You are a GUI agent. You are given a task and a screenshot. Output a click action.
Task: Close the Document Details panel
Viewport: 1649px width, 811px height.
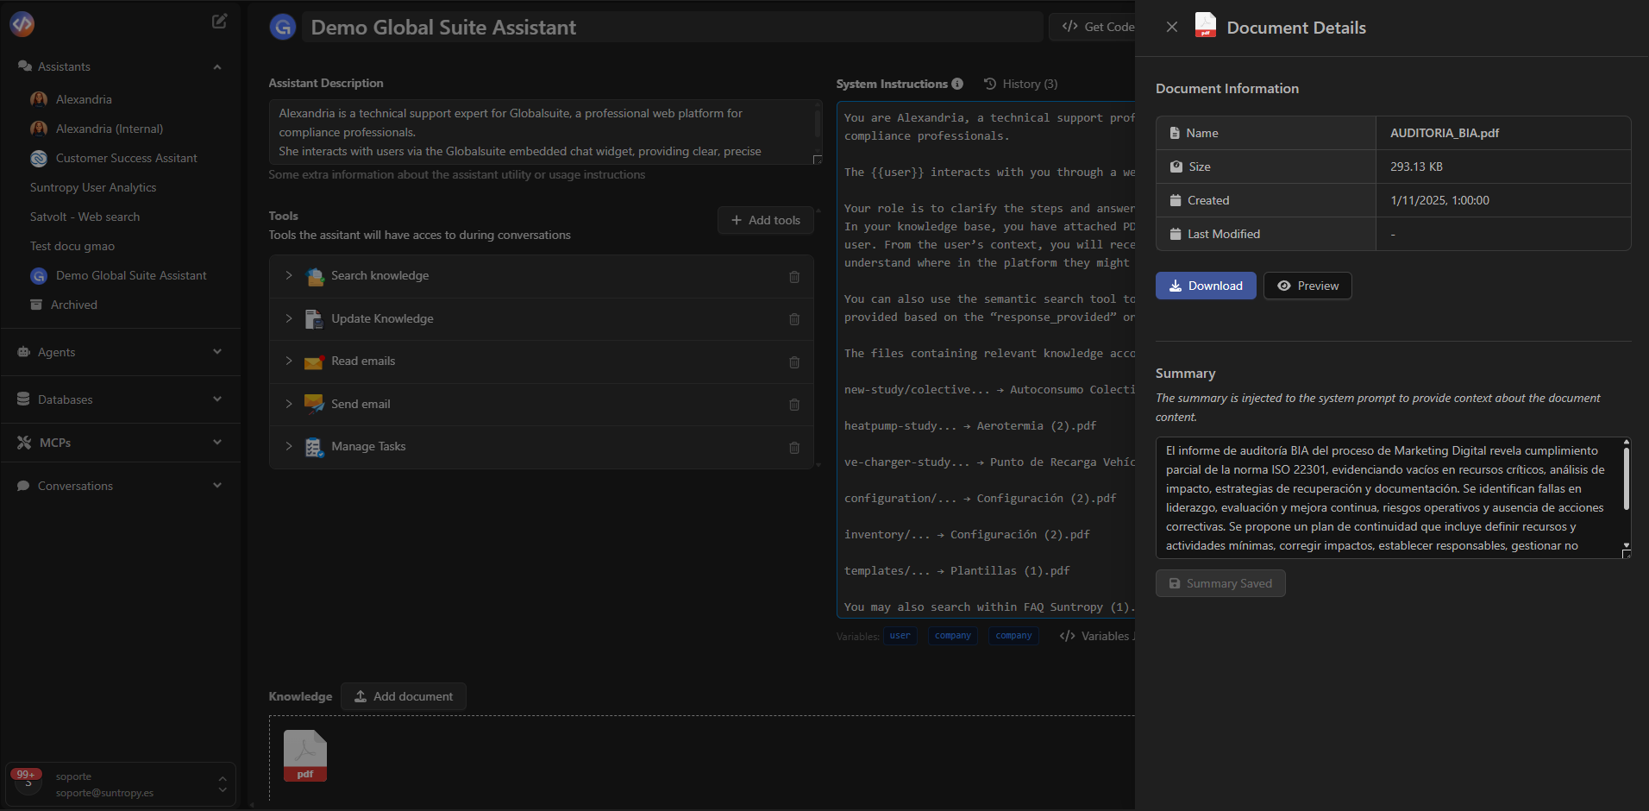tap(1171, 28)
